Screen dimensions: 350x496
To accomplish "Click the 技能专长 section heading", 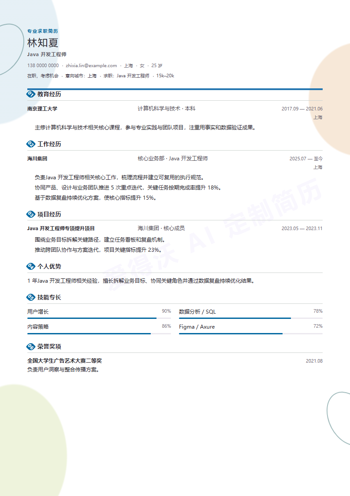I will point(49,297).
